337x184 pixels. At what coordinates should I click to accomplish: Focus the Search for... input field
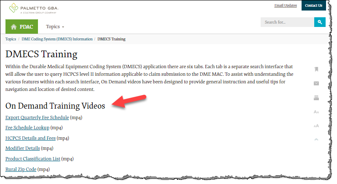pyautogui.click(x=287, y=22)
